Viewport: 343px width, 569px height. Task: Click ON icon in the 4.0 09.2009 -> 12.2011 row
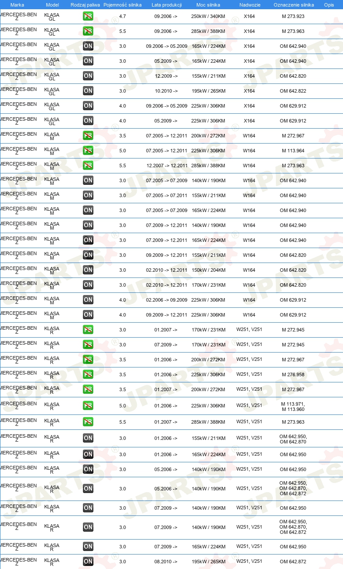[88, 315]
